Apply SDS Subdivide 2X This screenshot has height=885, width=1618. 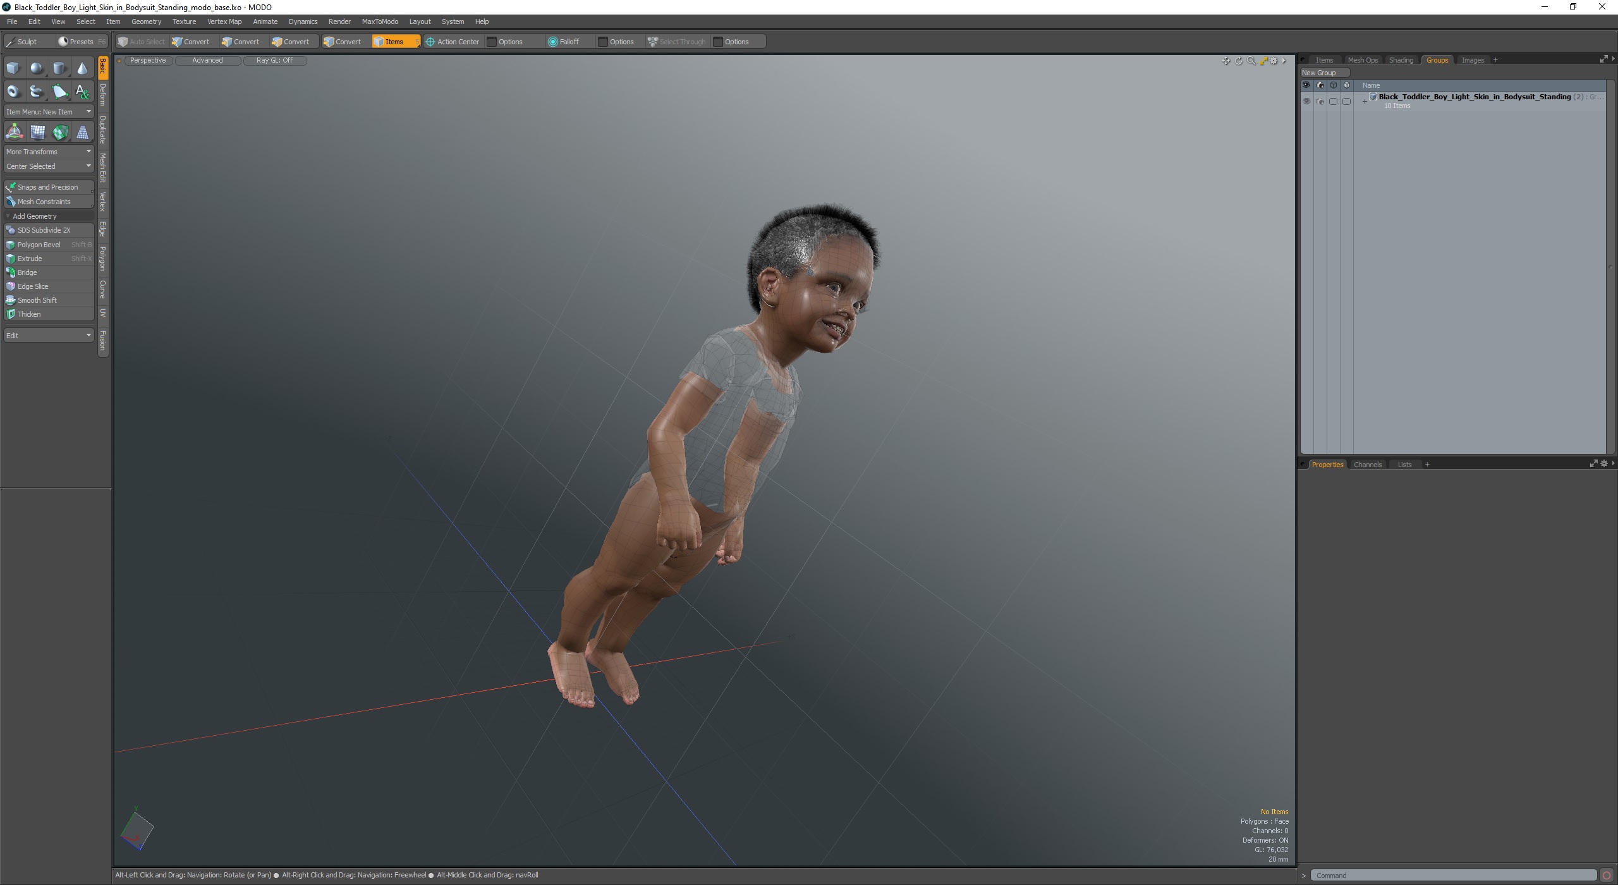pos(49,230)
